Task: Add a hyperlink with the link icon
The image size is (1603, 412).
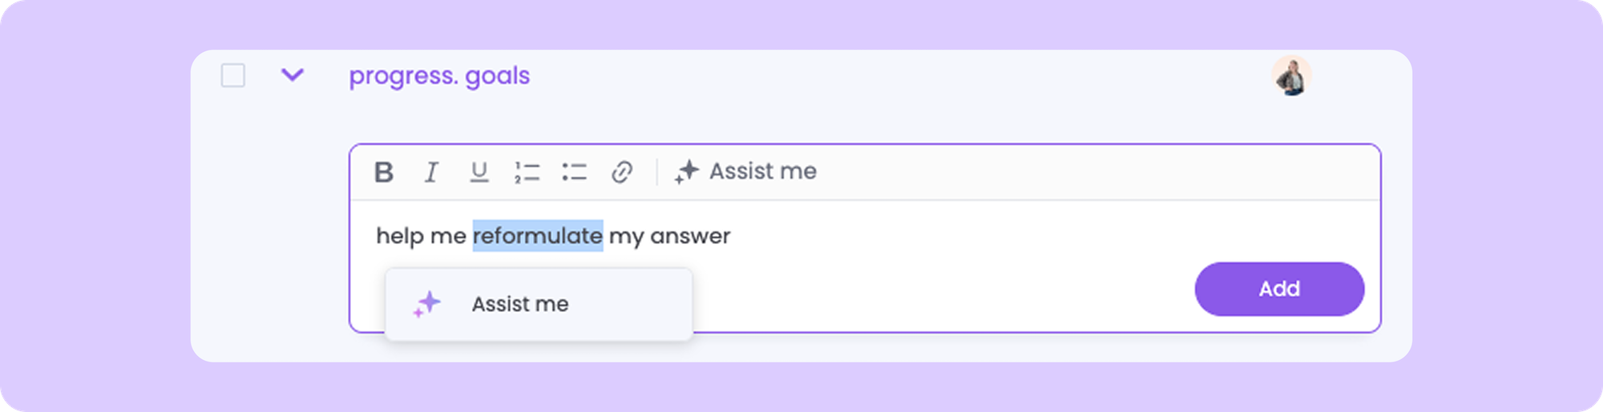Action: pos(622,172)
